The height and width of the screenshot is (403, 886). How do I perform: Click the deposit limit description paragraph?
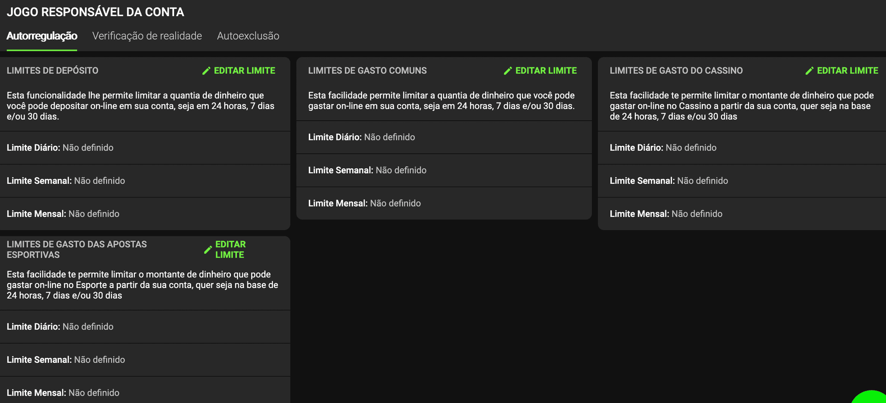click(140, 106)
